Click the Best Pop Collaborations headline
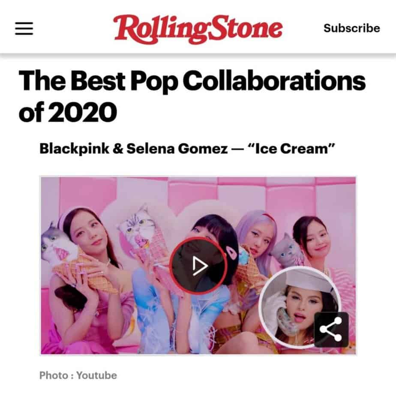Viewport: 396px width, 396px height. [192, 96]
